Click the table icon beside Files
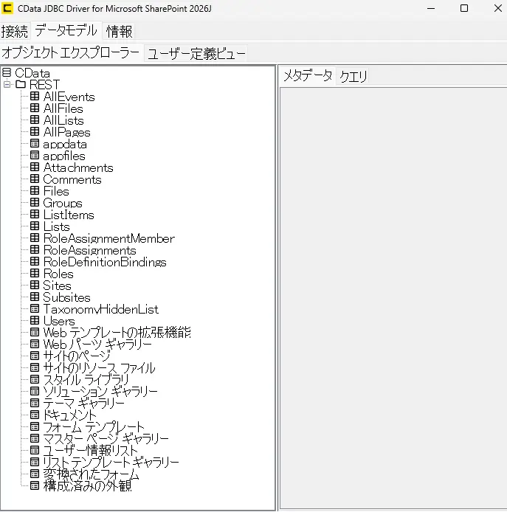The width and height of the screenshot is (507, 512). click(35, 190)
